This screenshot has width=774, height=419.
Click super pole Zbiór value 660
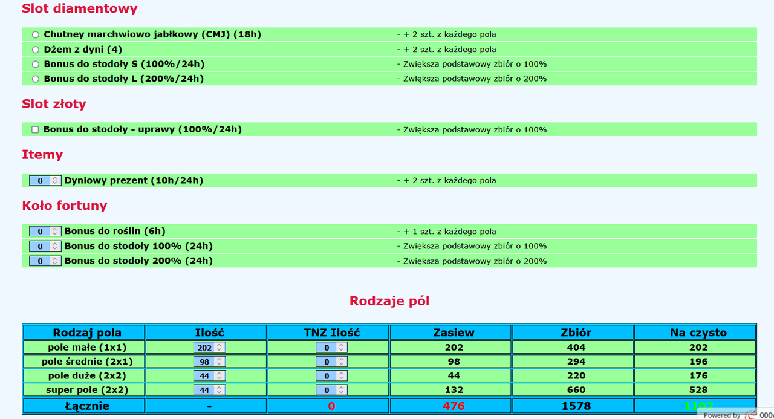point(576,390)
